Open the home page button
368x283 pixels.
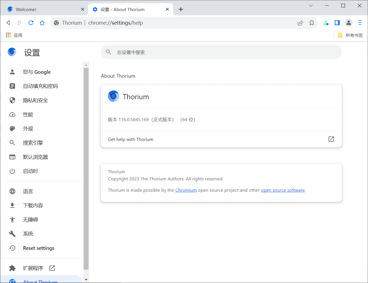pyautogui.click(x=42, y=23)
